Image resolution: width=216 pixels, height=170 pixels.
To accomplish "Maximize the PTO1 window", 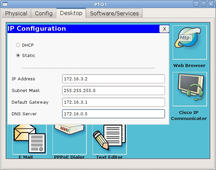I will (x=204, y=4).
